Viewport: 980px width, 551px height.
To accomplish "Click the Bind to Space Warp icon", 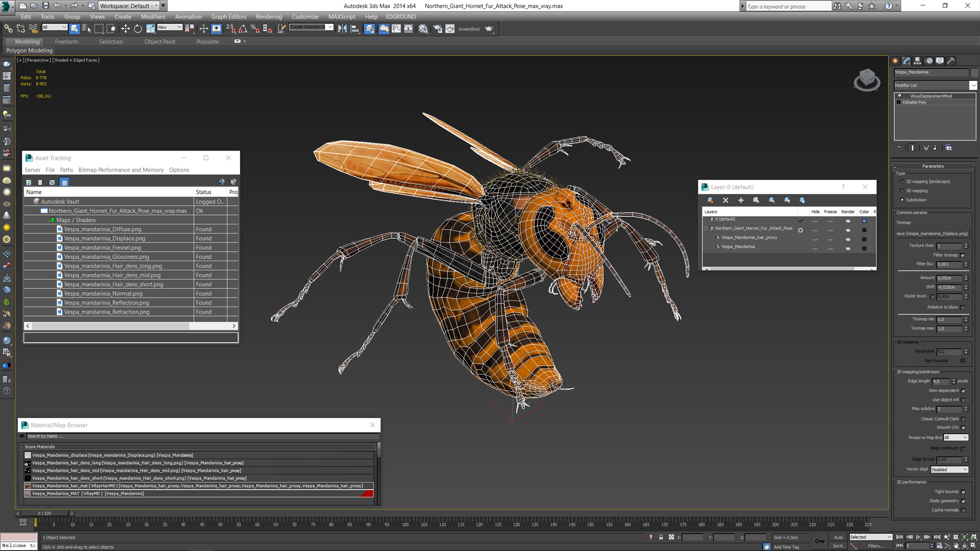I will (33, 29).
